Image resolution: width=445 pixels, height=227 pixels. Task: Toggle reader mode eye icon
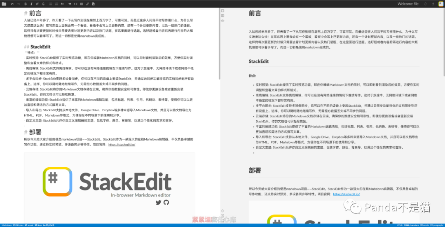click(223, 21)
